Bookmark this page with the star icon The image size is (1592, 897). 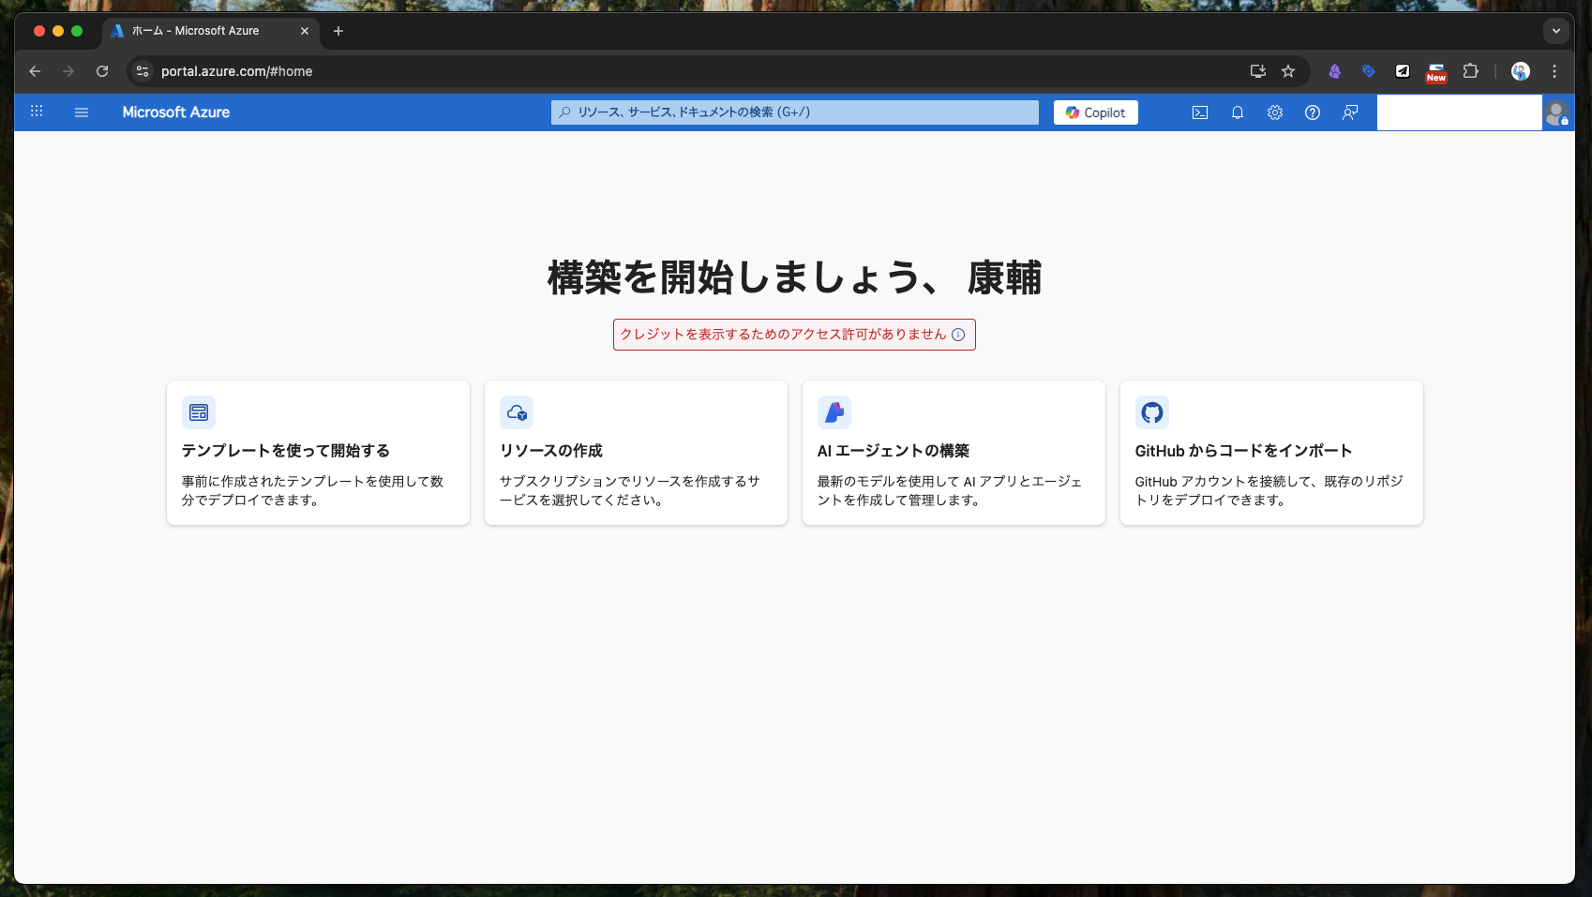click(1288, 71)
